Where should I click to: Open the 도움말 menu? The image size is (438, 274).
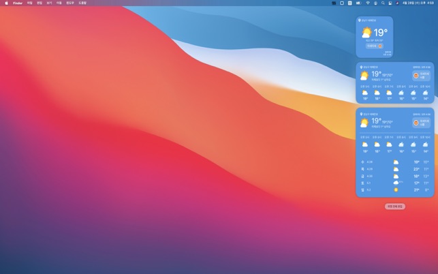82,3
